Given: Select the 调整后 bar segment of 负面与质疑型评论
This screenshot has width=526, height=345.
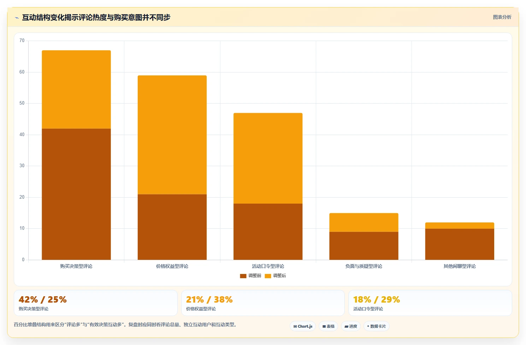Looking at the screenshot, I should coord(364,222).
